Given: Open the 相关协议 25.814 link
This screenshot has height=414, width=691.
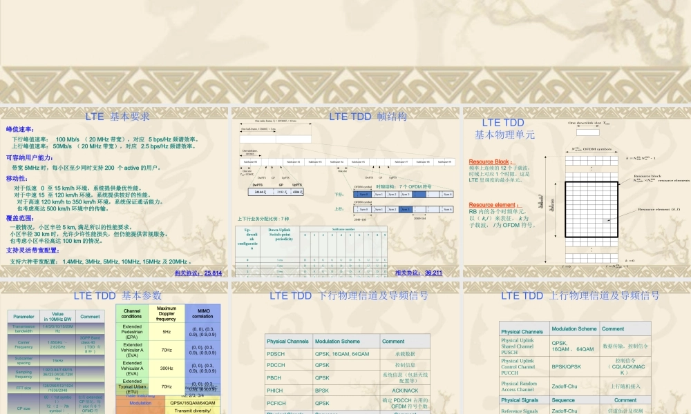Looking at the screenshot, I should pyautogui.click(x=198, y=273).
